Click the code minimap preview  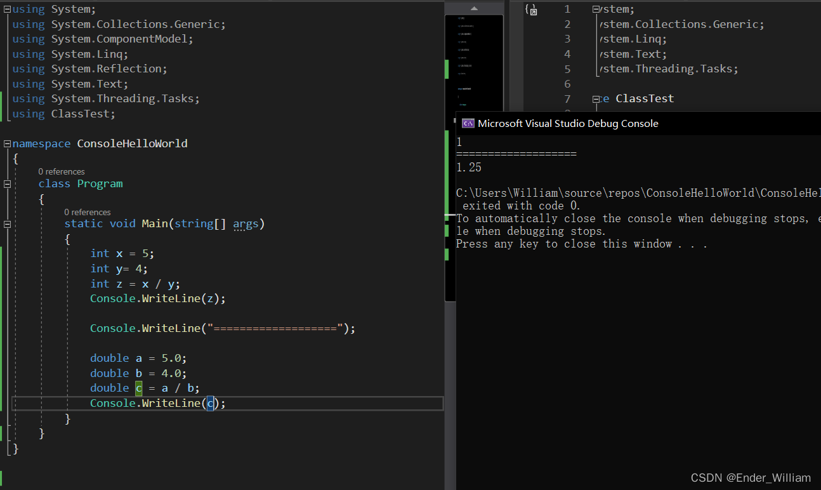coord(474,63)
